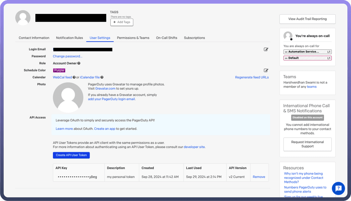351x201 pixels.
Task: Click the profile avatar at top left
Action: coord(23,18)
